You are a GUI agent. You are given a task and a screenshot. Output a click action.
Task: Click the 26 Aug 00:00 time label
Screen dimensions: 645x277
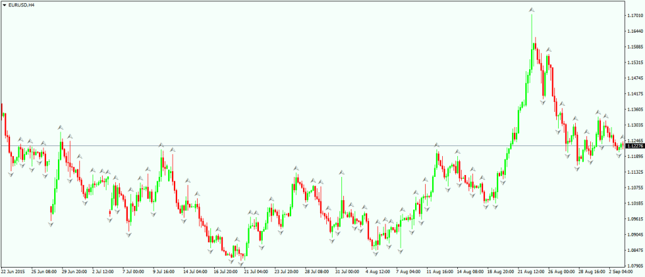pyautogui.click(x=561, y=272)
